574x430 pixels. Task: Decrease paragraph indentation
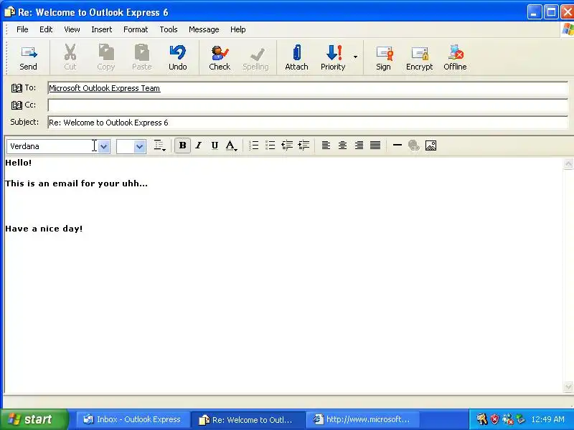point(286,145)
